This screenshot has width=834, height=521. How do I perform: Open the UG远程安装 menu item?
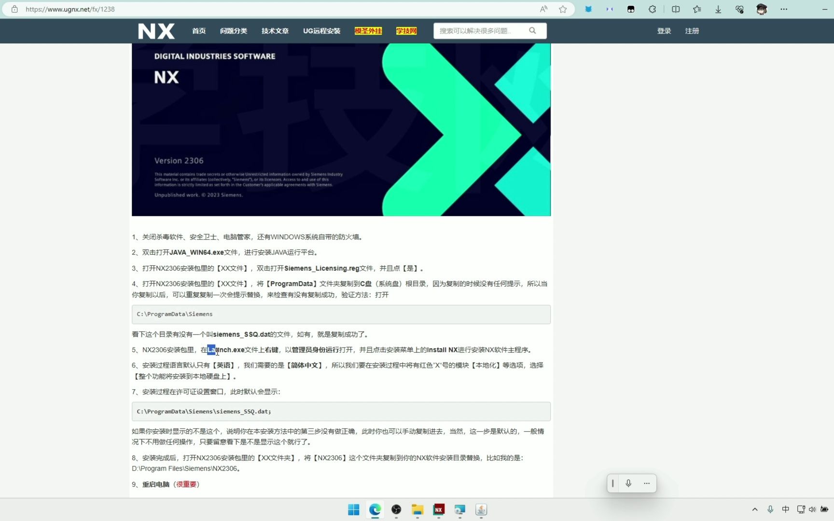point(321,30)
